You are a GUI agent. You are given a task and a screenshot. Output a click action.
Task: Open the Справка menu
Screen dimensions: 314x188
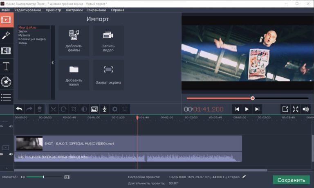[117, 10]
